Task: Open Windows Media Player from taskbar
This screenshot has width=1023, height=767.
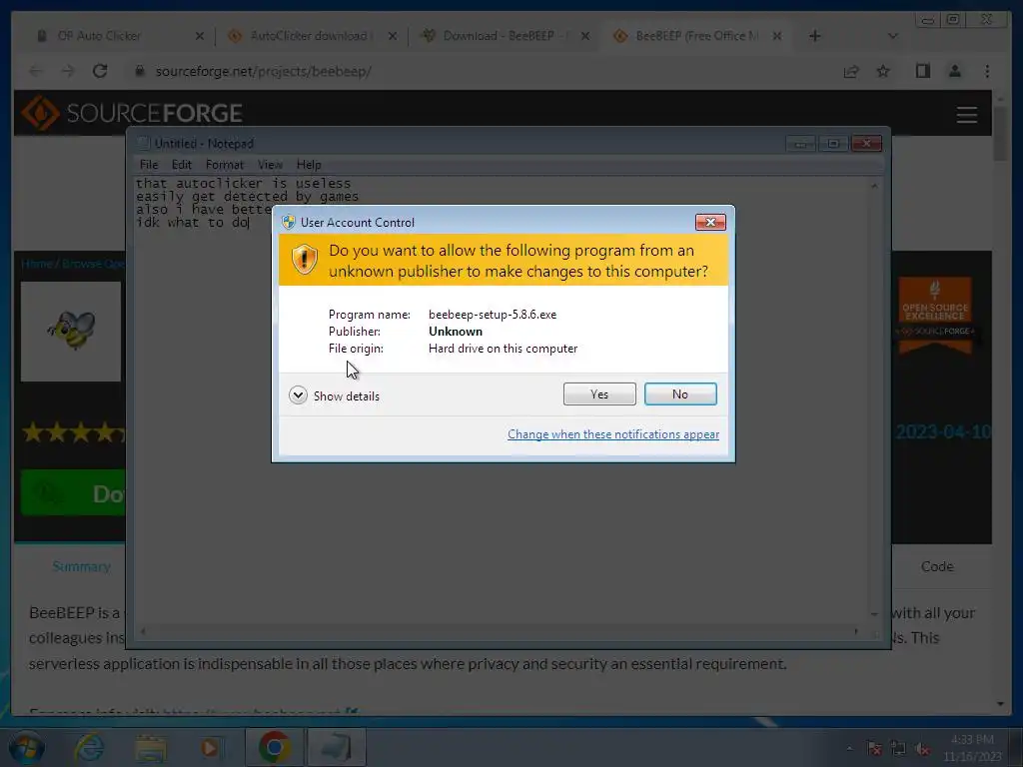Action: click(x=210, y=747)
